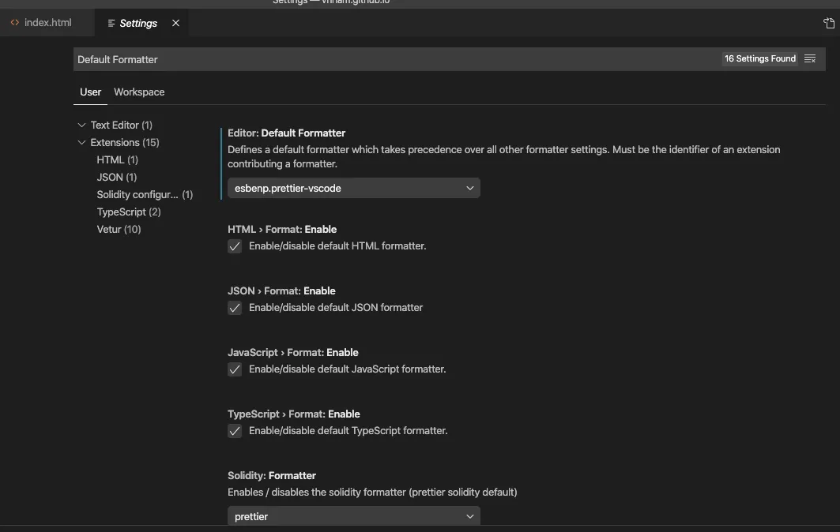Click the settings search input field
This screenshot has width=840, height=532.
(395, 59)
